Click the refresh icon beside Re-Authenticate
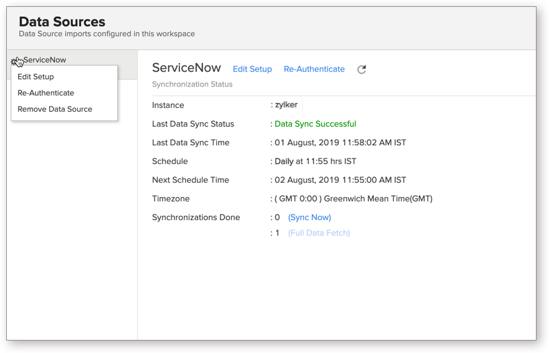 click(361, 69)
